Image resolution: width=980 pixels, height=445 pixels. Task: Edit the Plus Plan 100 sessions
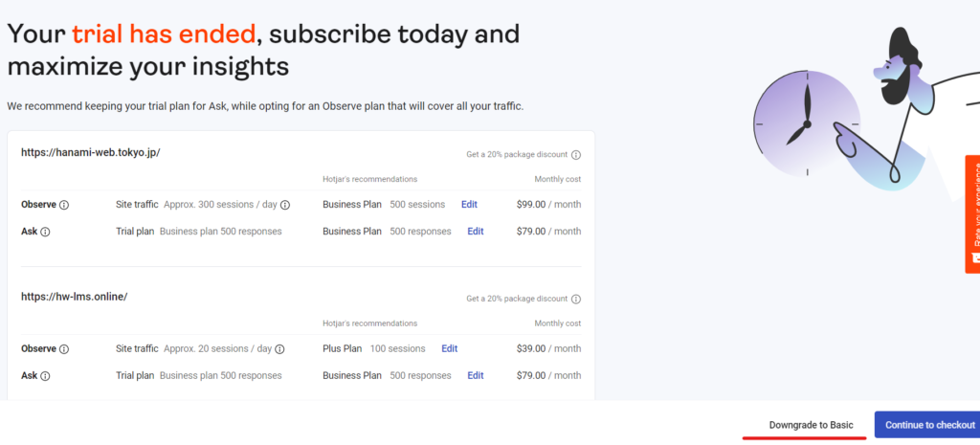click(450, 349)
